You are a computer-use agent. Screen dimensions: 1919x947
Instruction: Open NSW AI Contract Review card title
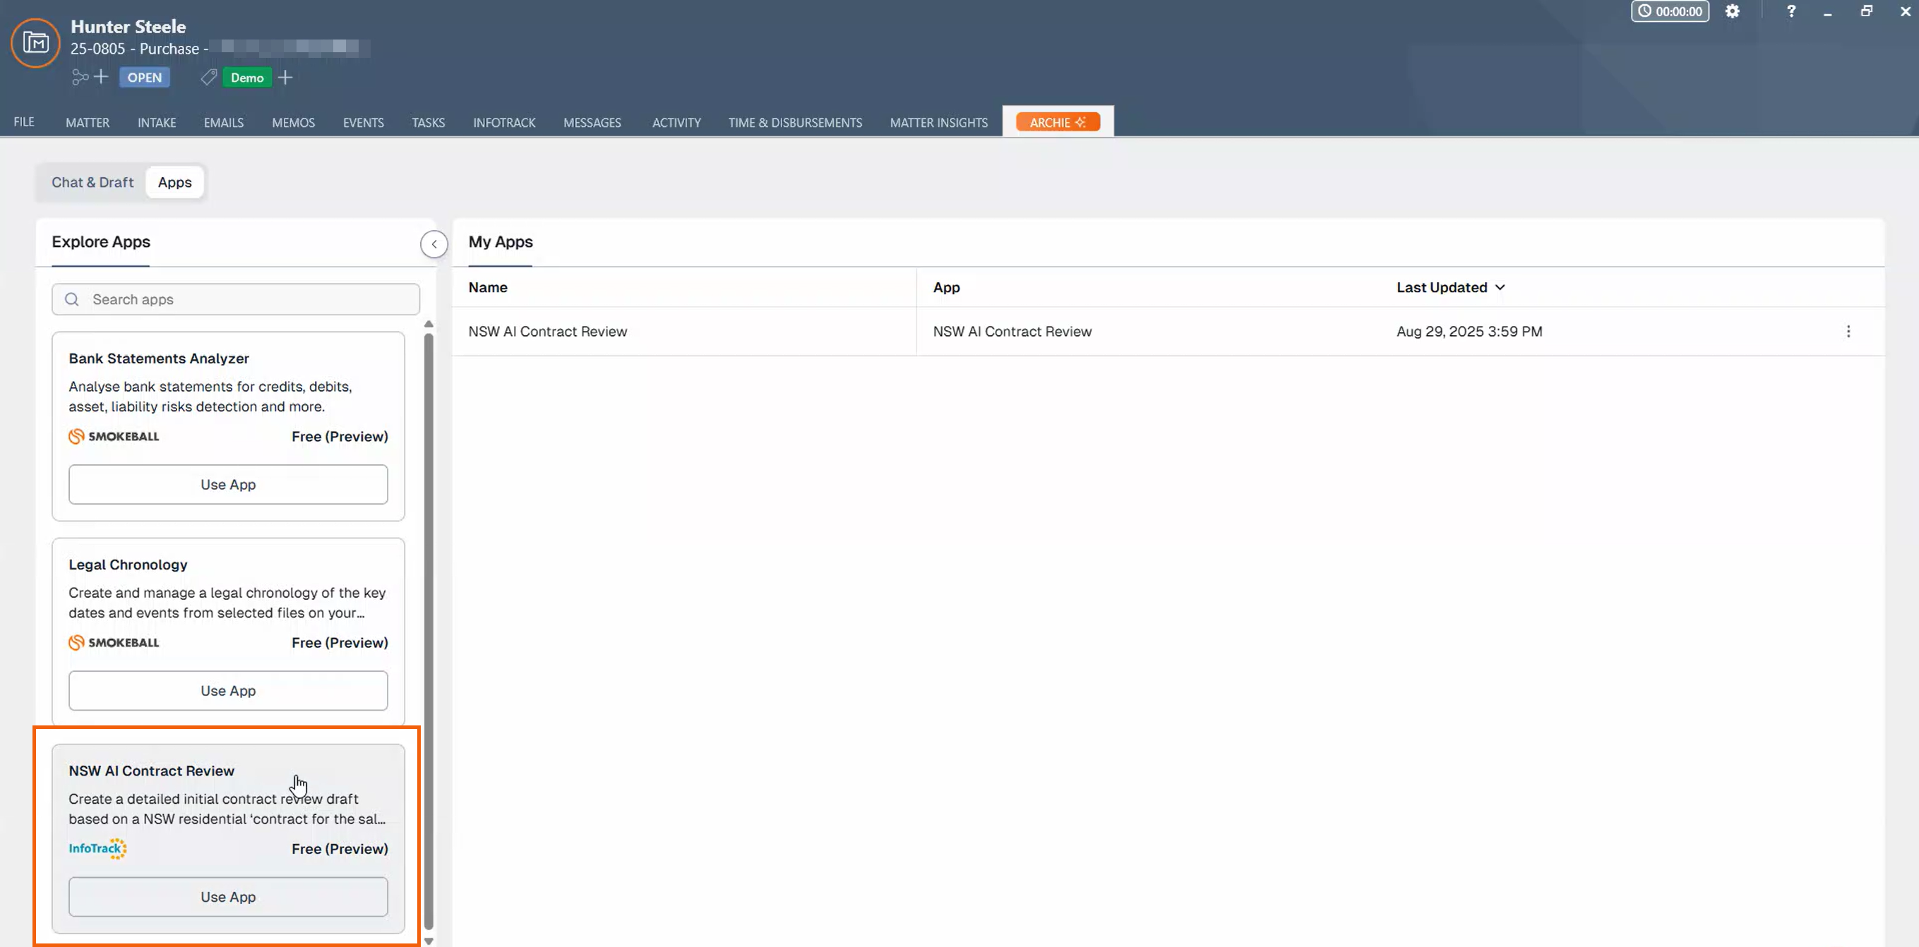pyautogui.click(x=151, y=771)
